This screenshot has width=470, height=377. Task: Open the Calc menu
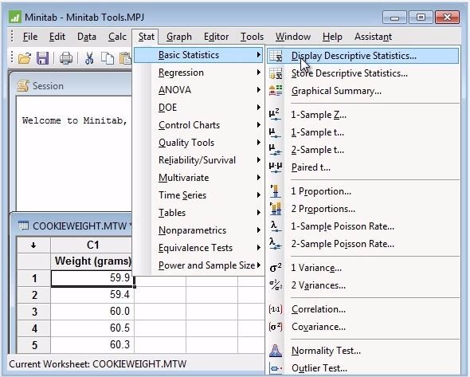pos(117,37)
